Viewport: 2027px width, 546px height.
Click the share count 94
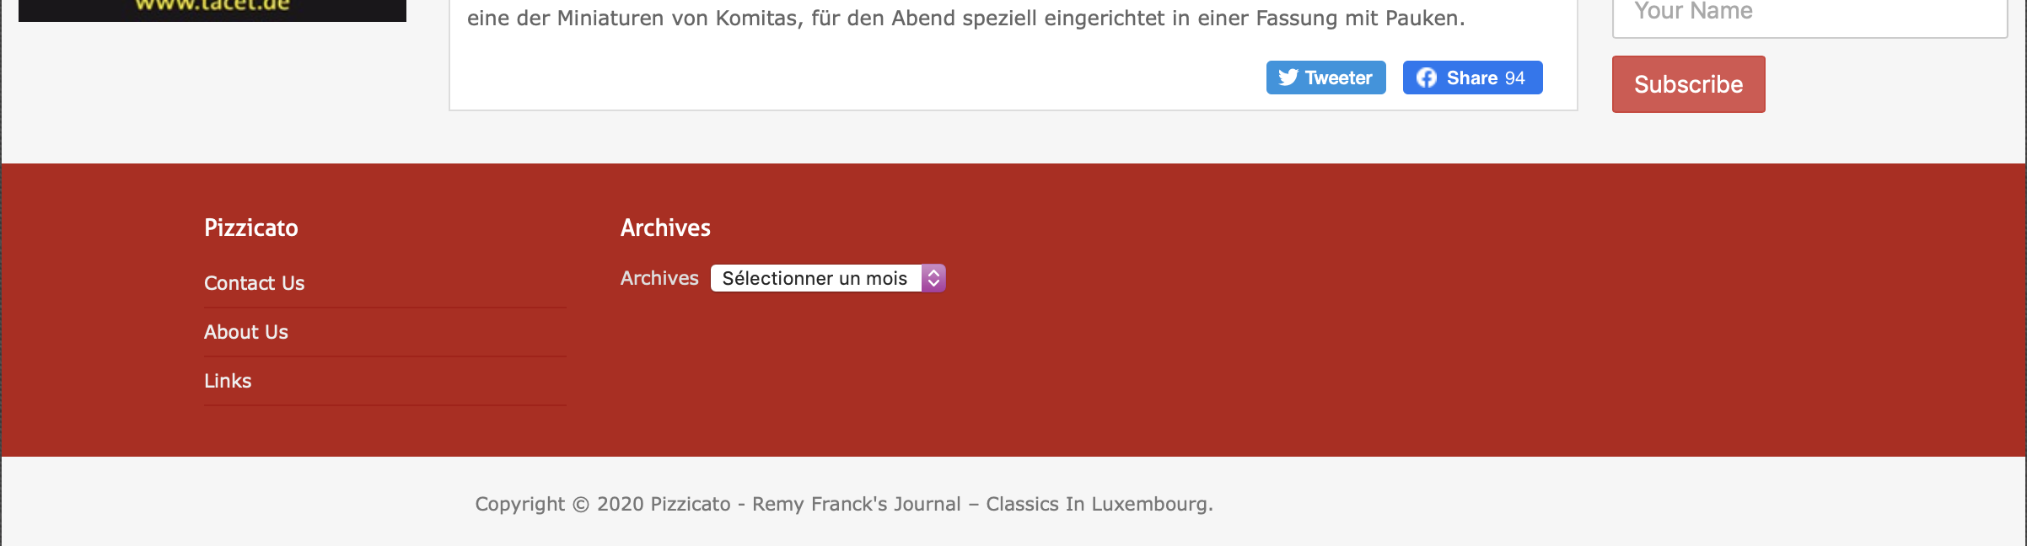click(x=1515, y=78)
